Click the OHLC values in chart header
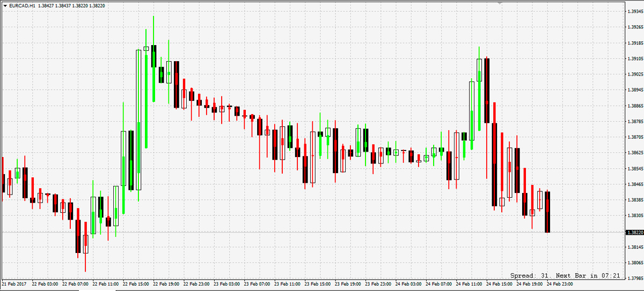The height and width of the screenshot is (291, 644). point(71,5)
